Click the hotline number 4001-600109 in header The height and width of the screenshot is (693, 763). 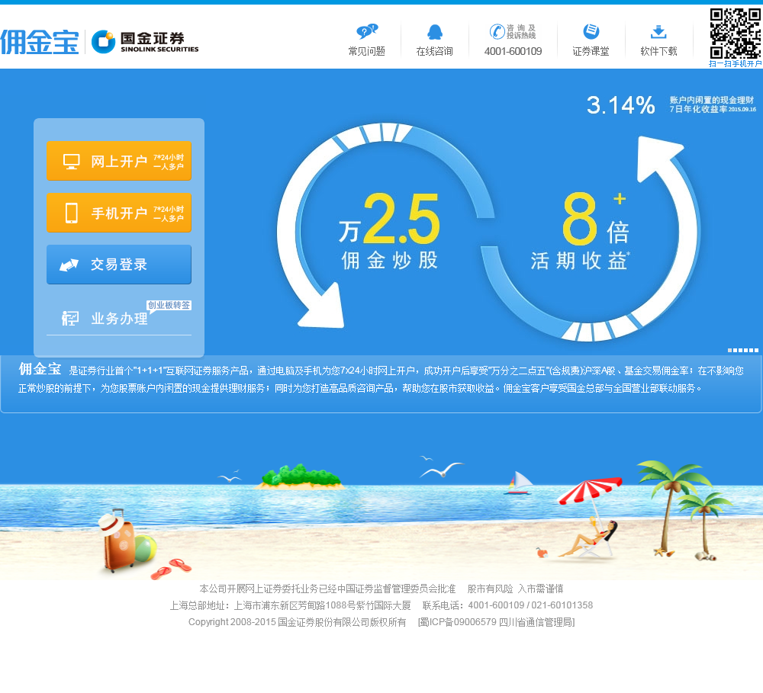tap(513, 52)
